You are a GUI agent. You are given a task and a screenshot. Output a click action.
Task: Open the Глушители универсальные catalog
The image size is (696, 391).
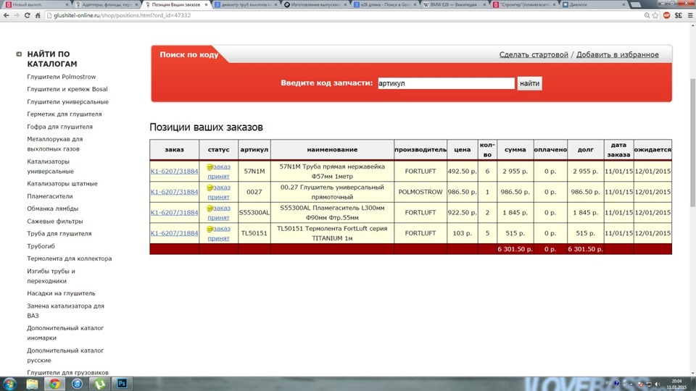67,101
